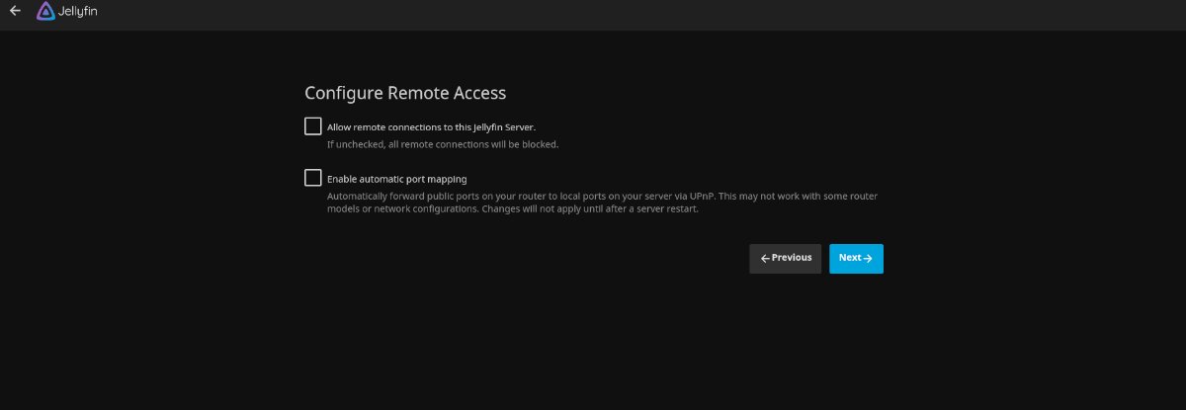Click the 'Allow remote connections to this Jellyfin Server' label

(x=431, y=127)
